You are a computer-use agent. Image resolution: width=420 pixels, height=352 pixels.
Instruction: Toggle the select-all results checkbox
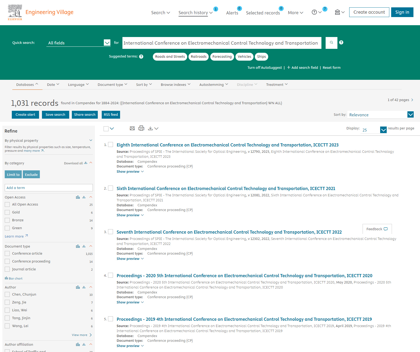click(106, 129)
